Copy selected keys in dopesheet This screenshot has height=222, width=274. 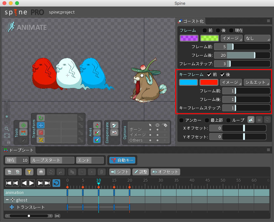[x=72, y=172]
